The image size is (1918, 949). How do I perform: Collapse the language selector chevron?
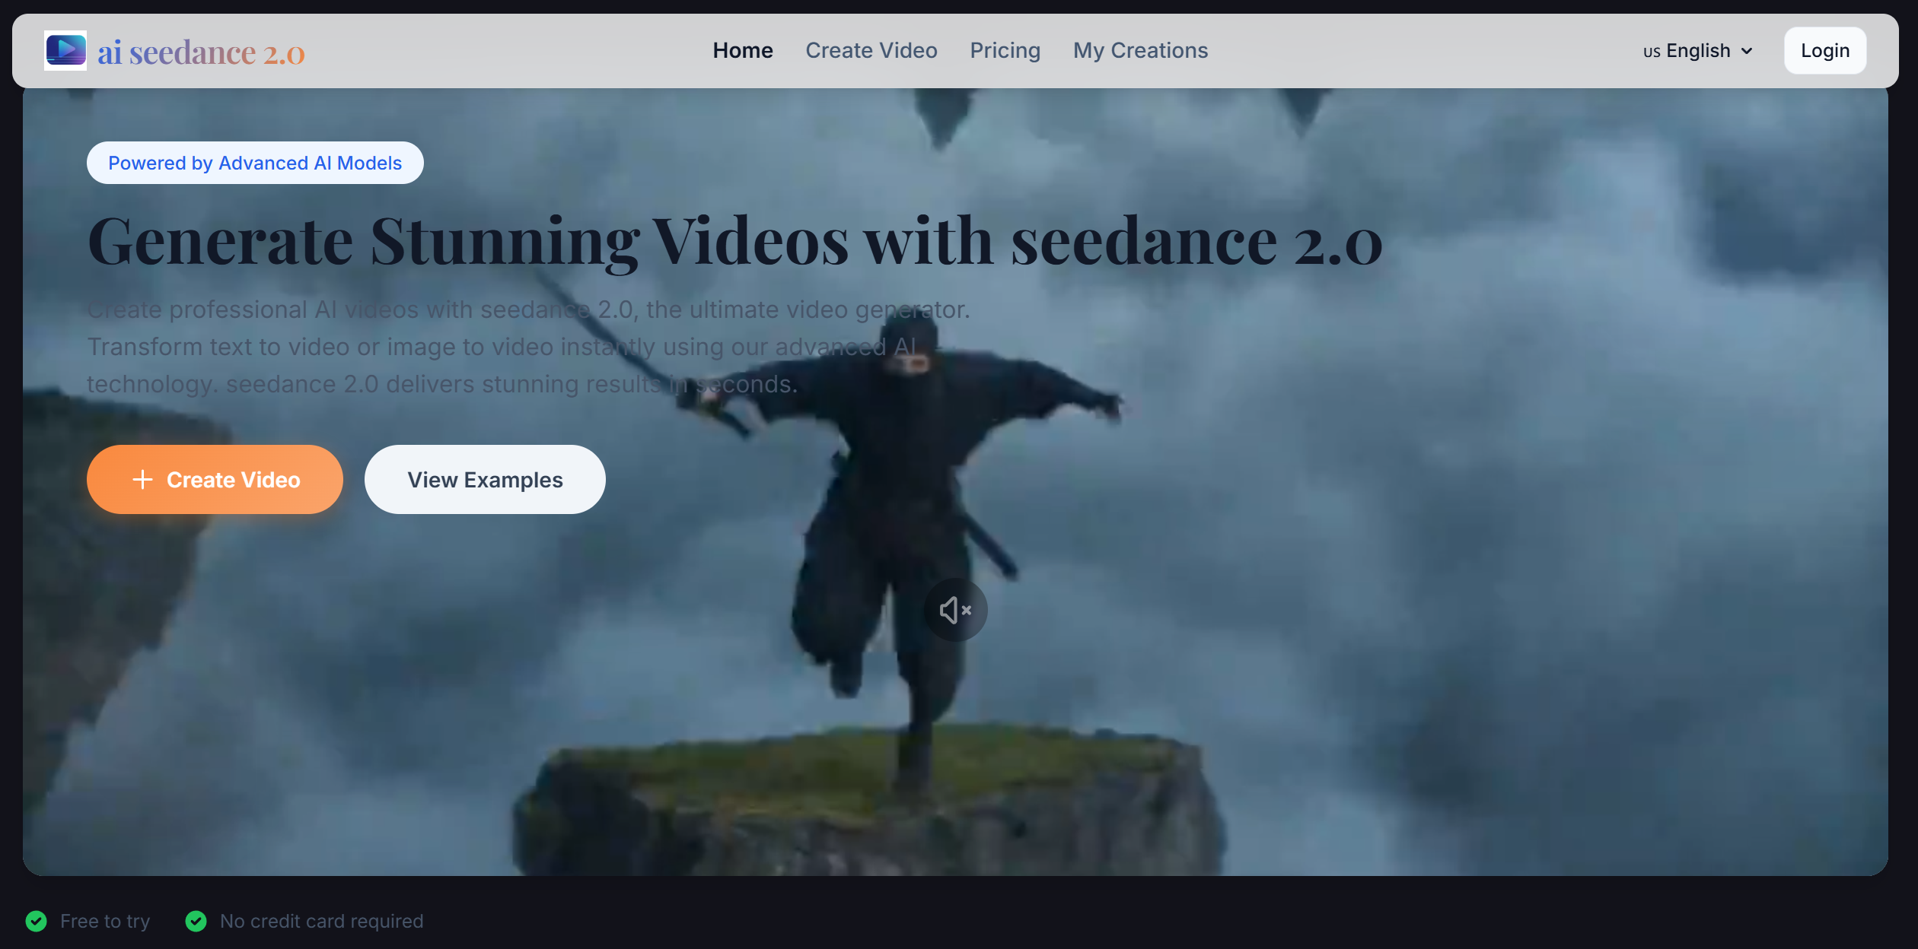pyautogui.click(x=1746, y=50)
